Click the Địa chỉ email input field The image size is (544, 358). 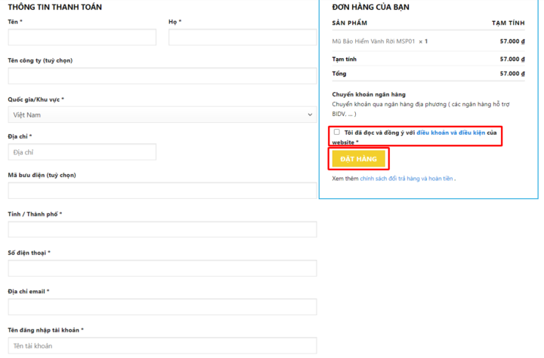(x=162, y=307)
